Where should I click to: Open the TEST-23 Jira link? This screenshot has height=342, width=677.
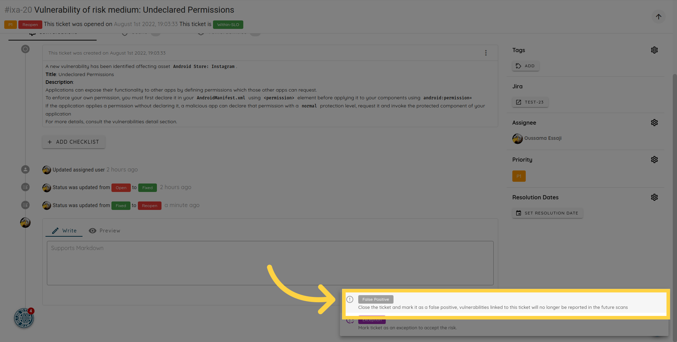[x=530, y=102]
